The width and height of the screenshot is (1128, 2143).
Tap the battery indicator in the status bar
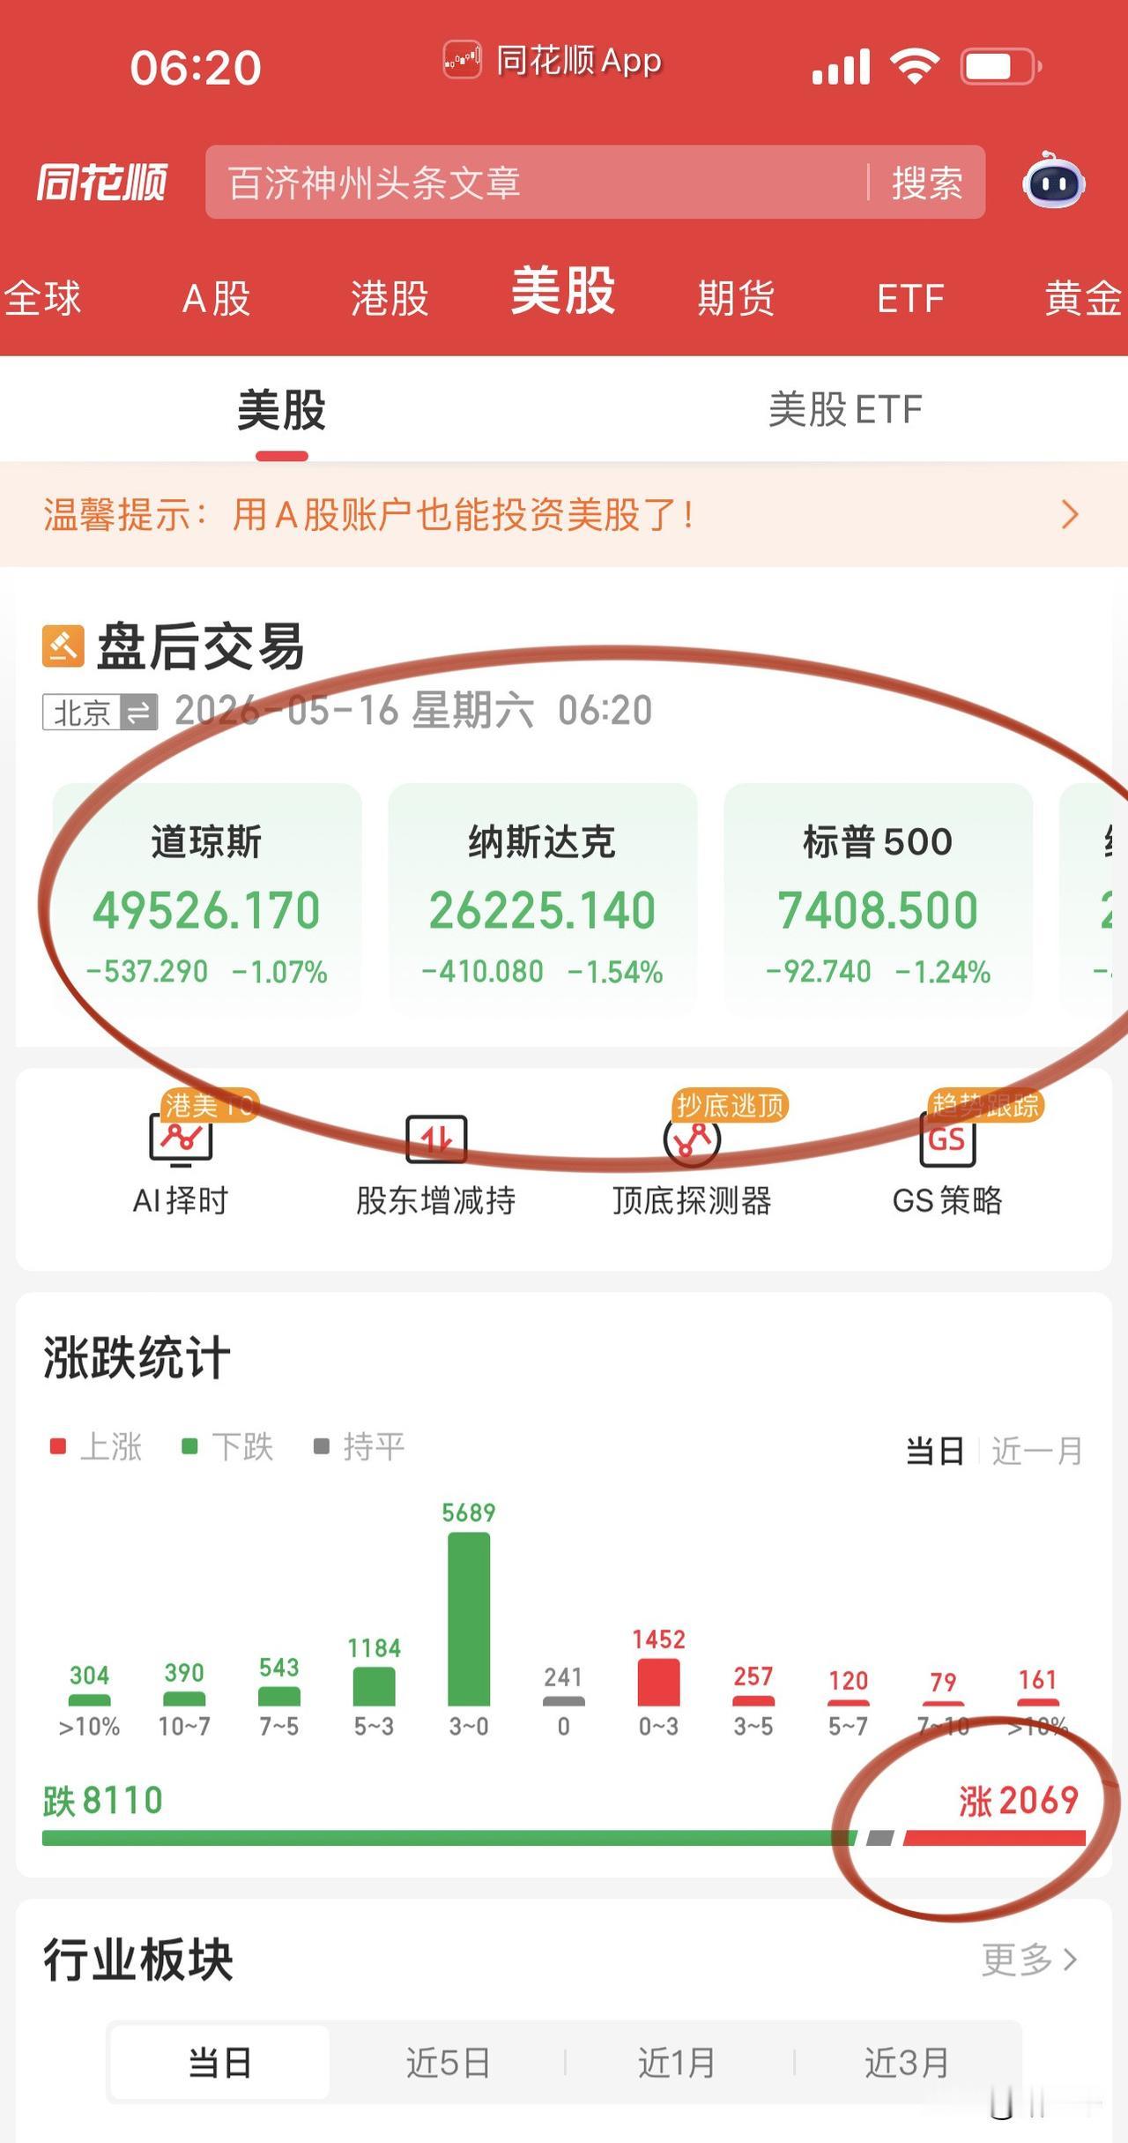click(1001, 66)
